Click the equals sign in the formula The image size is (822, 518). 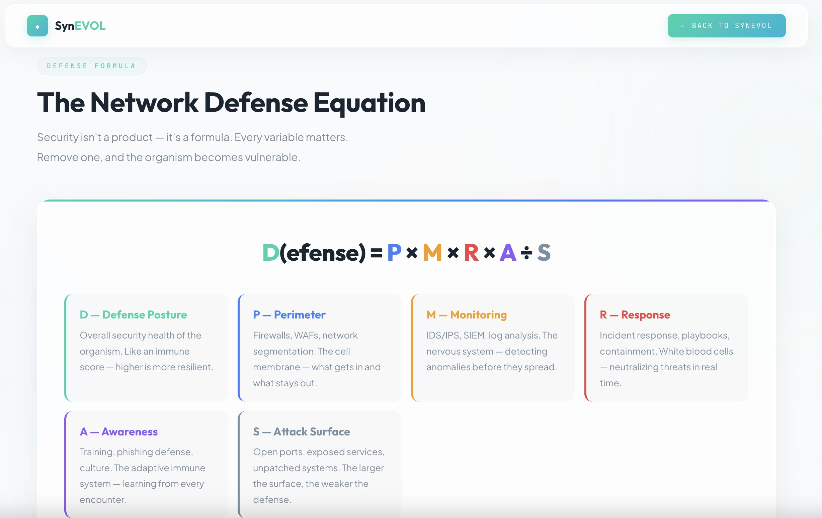tap(376, 253)
